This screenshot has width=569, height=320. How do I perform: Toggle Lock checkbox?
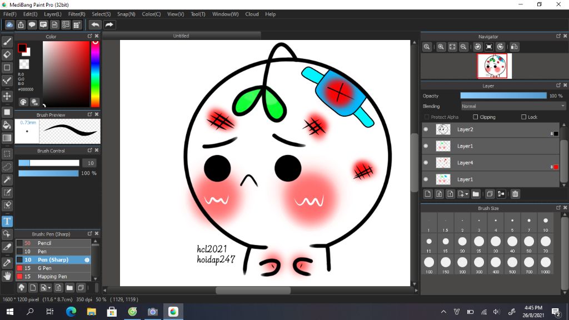point(523,117)
